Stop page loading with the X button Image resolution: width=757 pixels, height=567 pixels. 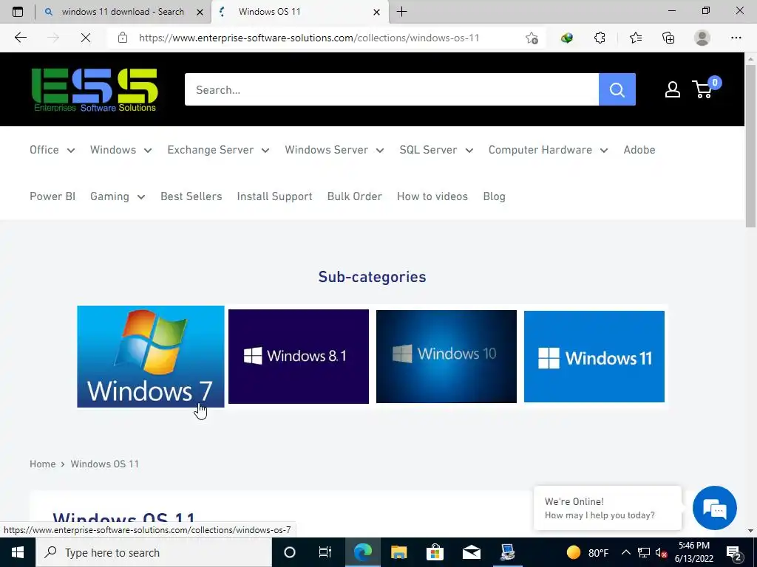[86, 38]
